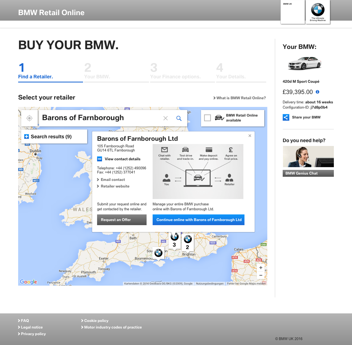Open step 2, Your BMW
This screenshot has width=352, height=345.
pos(97,71)
